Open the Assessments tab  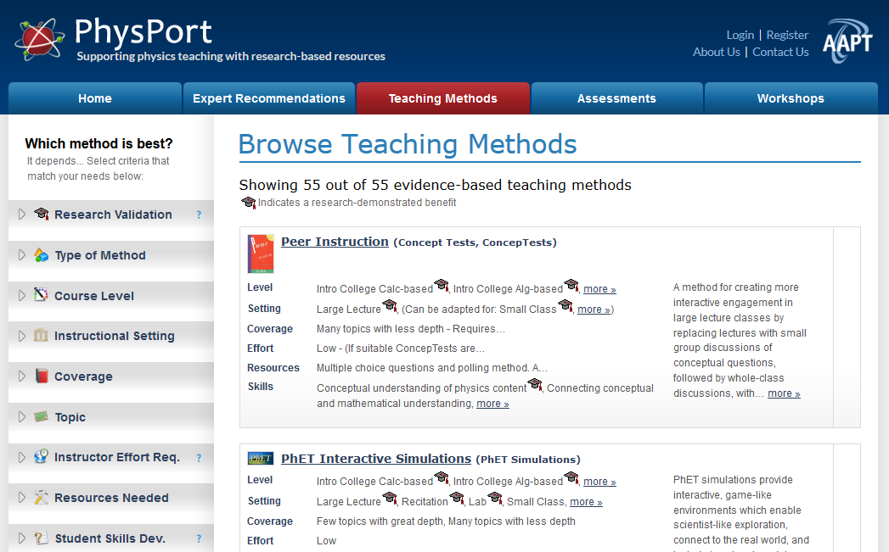[x=616, y=98]
